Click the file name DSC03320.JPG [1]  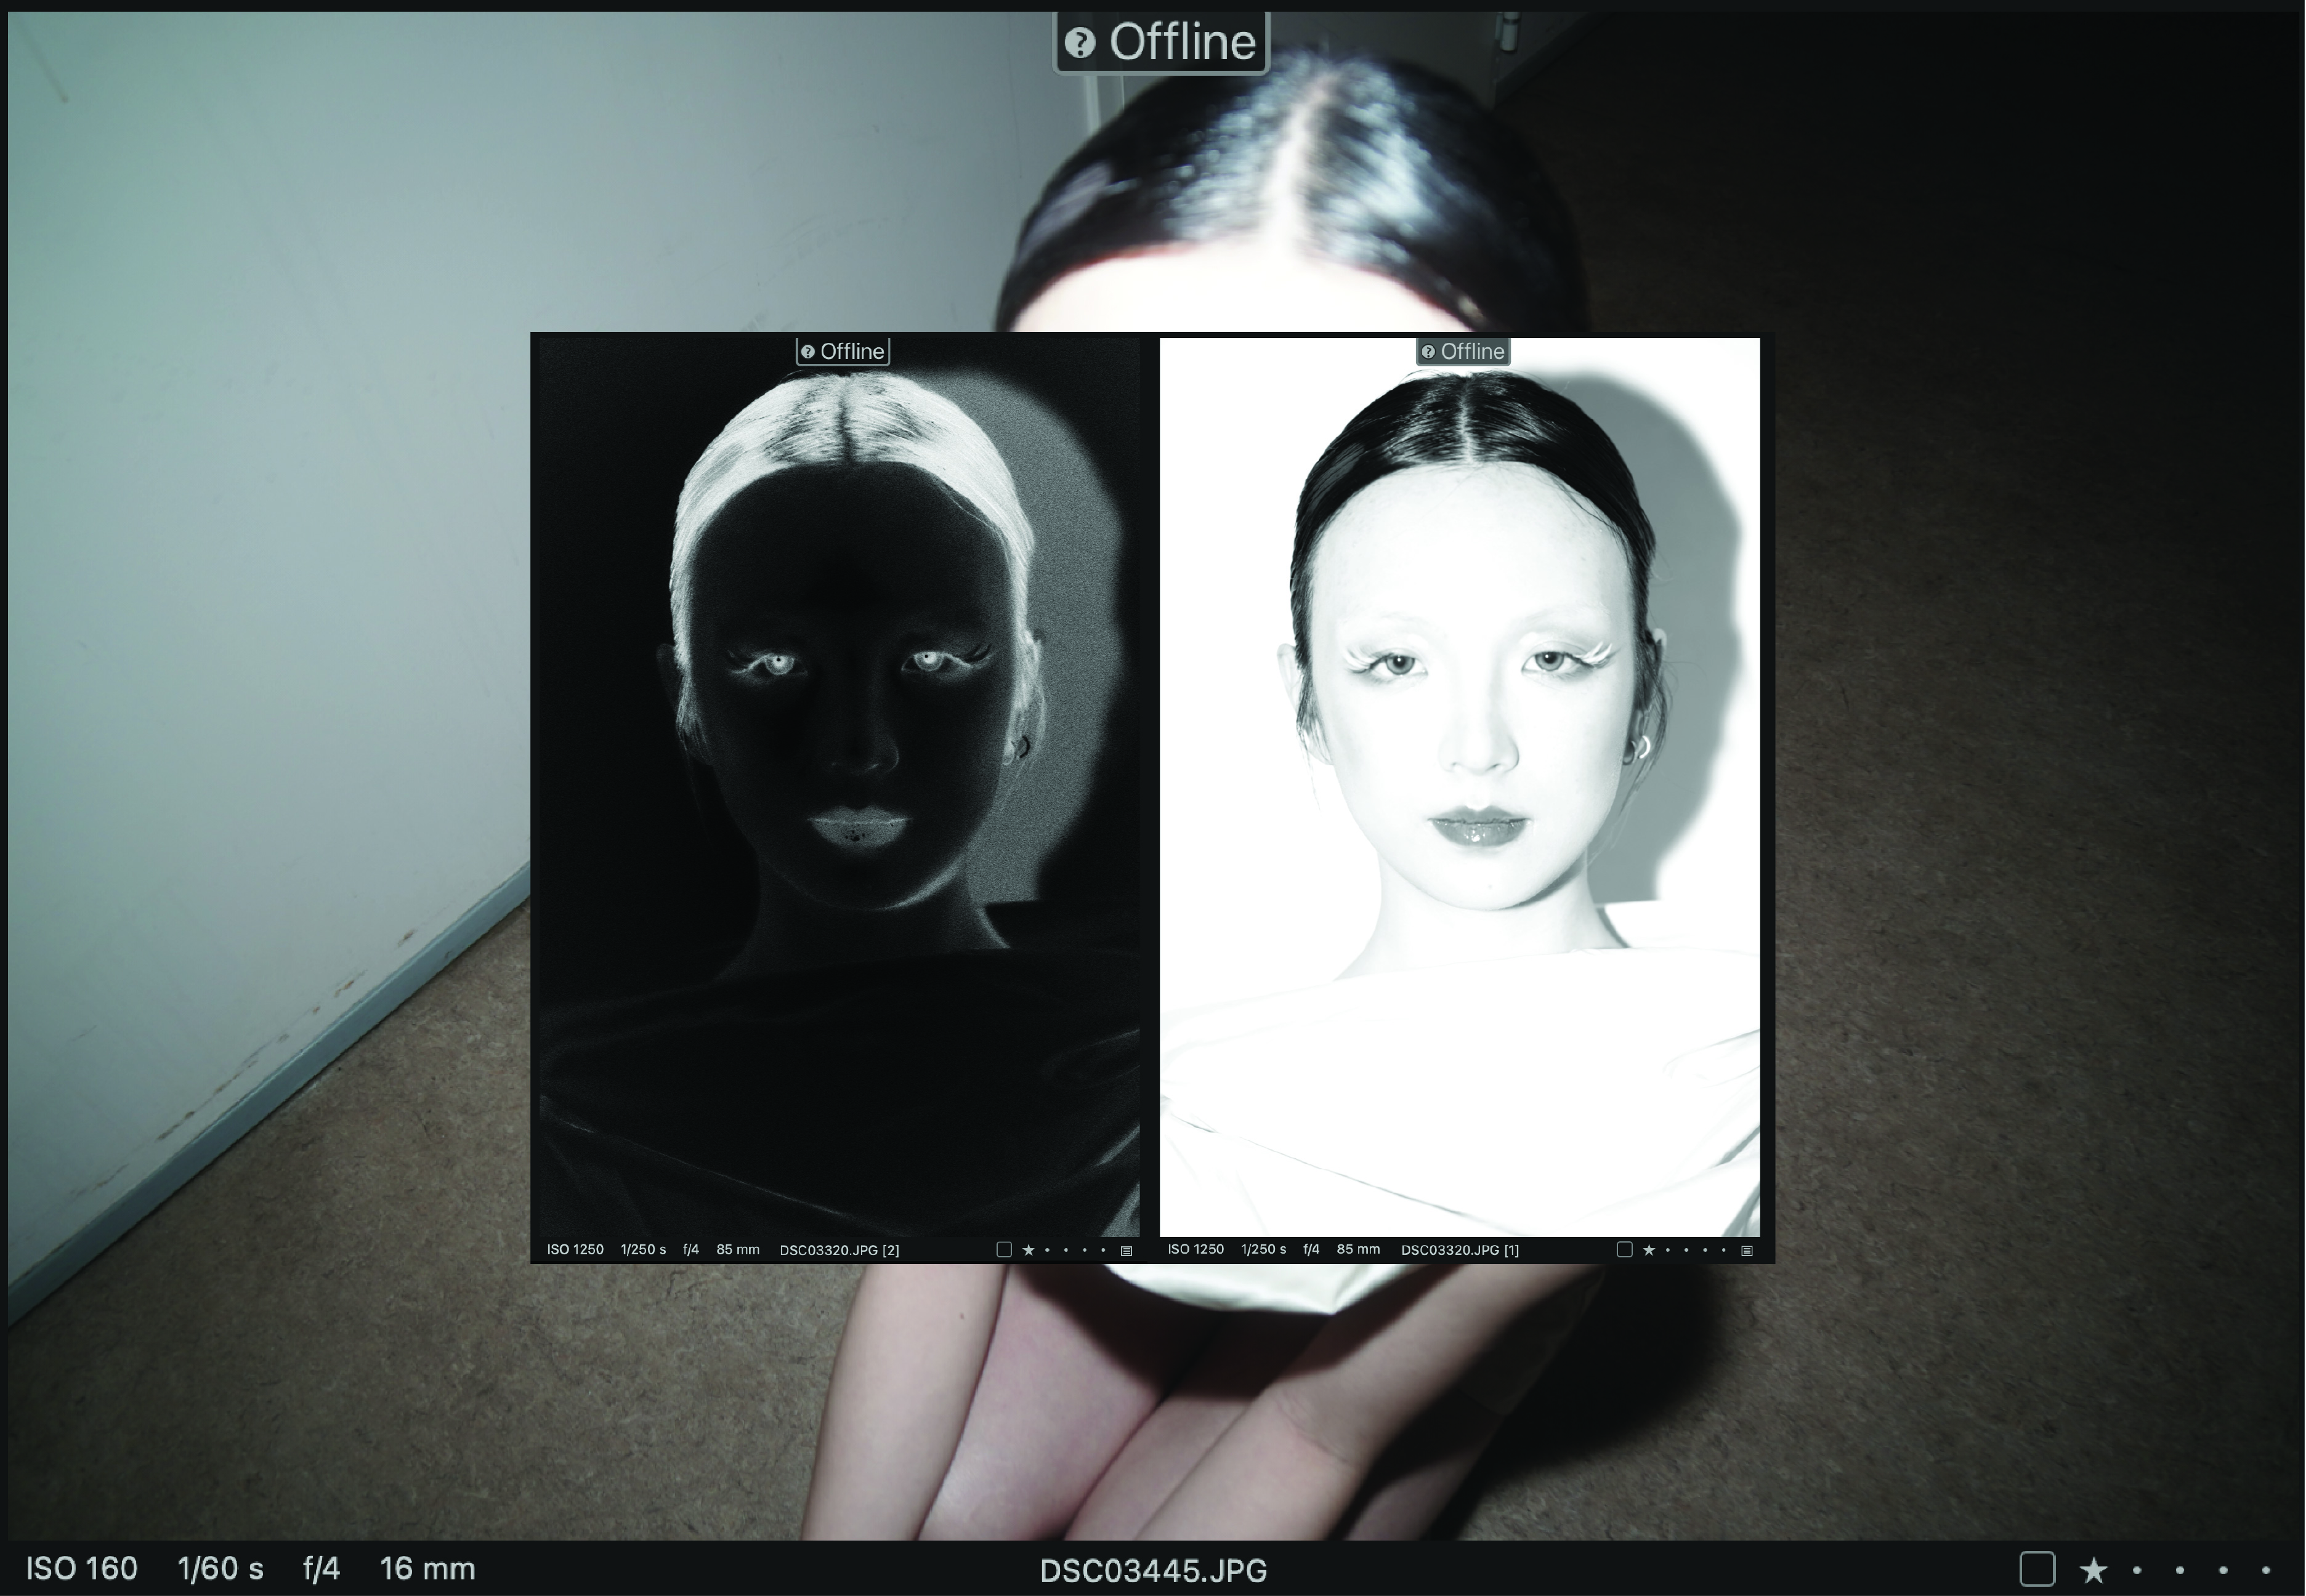point(1460,1250)
